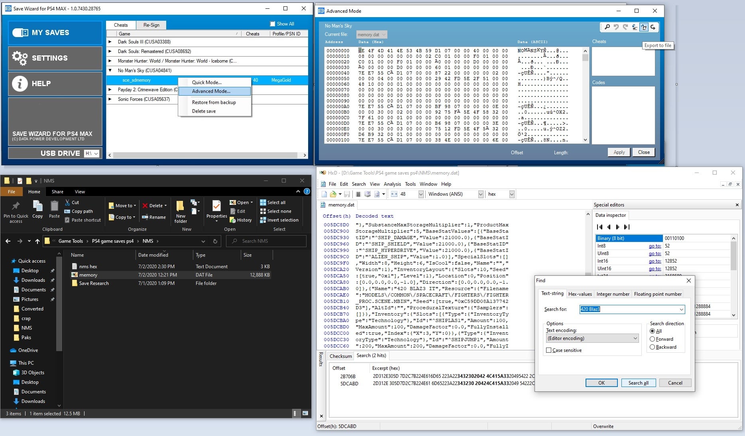The height and width of the screenshot is (436, 745).
Task: Open Search for history dropdown arrow
Action: coord(681,309)
